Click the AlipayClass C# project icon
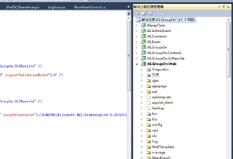The height and width of the screenshot is (159, 233). tap(143, 25)
